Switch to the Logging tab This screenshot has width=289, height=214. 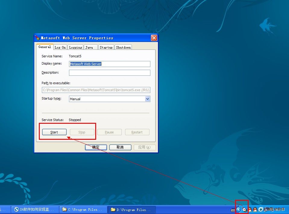75,47
